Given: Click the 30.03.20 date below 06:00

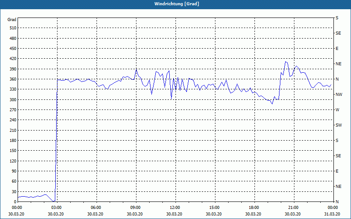Looking at the screenshot, I should [x=95, y=214].
